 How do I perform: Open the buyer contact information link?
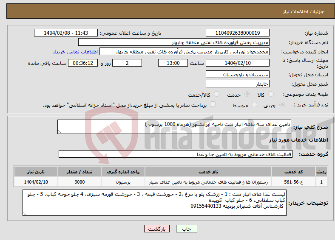point(75,52)
